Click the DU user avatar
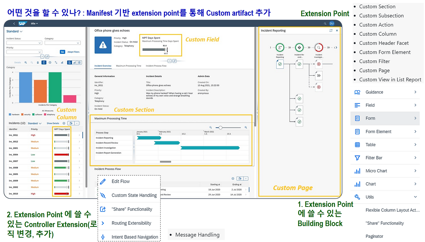Screen dimensions: 425x242 click(332, 23)
